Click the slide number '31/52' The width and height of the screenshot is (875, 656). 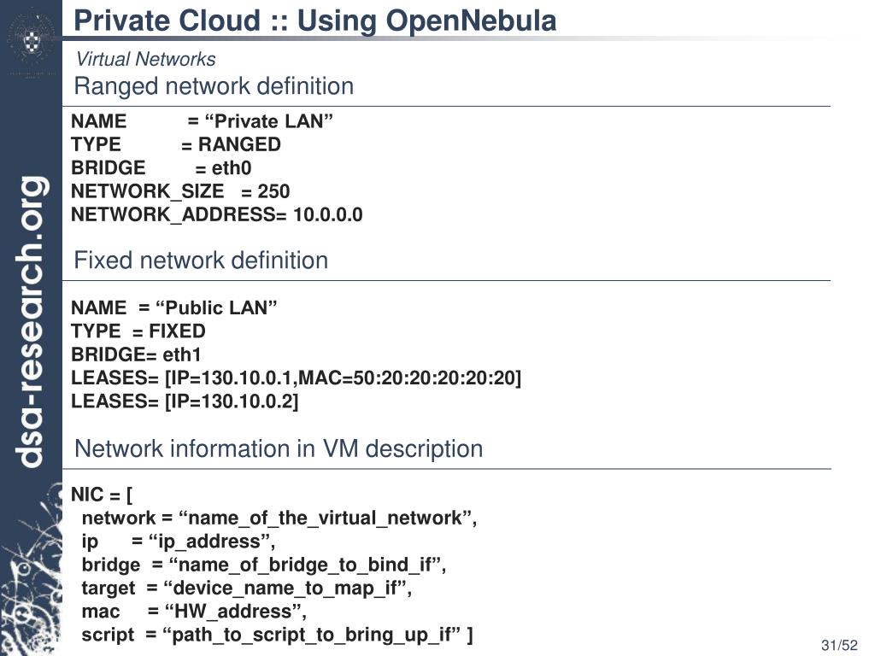[839, 646]
